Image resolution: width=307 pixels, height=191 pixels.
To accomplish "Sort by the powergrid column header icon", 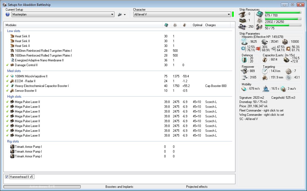I will click(175, 25).
